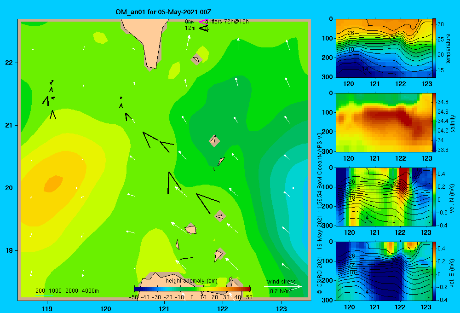Click the title 'OM_an01 for 05-May-2021 00Z'
The image size is (460, 313).
(x=163, y=12)
